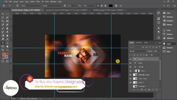Screen dimensions: 177x100
Task: Select the Rectangular Marquee tool
Action: coord(7,14)
